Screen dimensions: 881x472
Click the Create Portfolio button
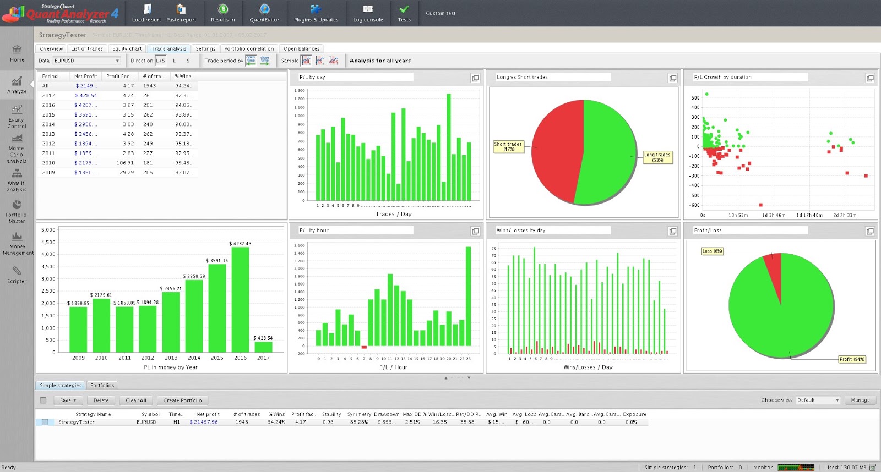click(182, 400)
